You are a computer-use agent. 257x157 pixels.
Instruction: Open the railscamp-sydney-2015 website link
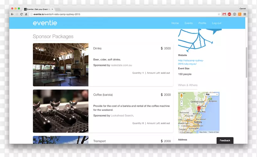point(191,62)
